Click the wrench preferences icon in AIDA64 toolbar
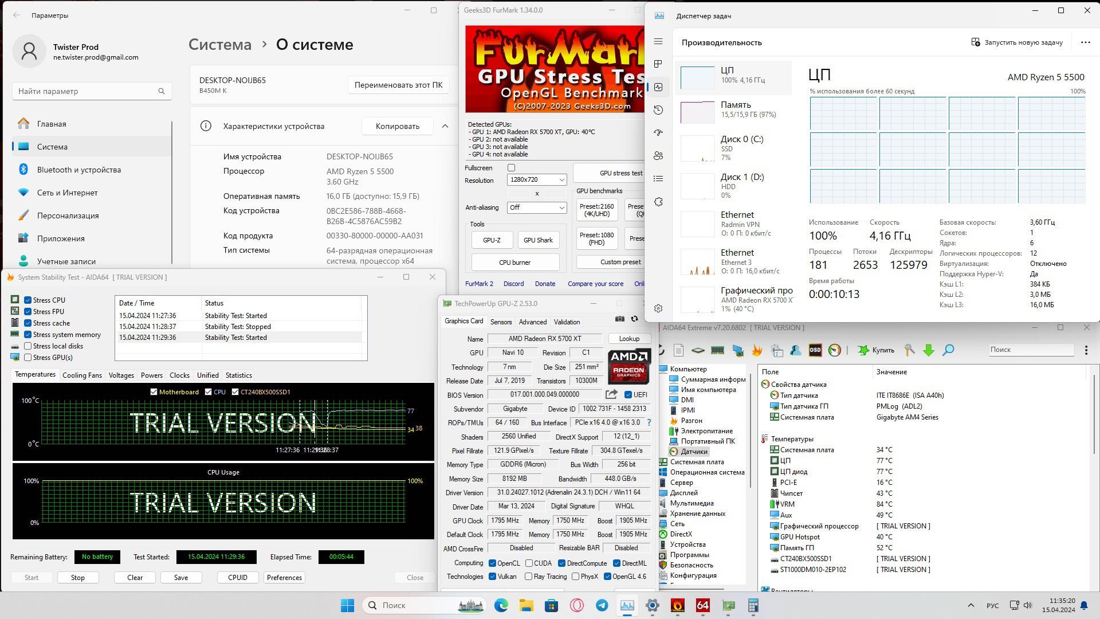This screenshot has height=619, width=1100. (909, 350)
